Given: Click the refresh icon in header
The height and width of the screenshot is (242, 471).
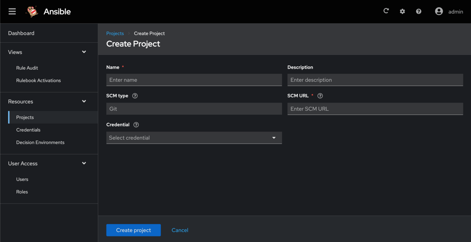Looking at the screenshot, I should 386,11.
